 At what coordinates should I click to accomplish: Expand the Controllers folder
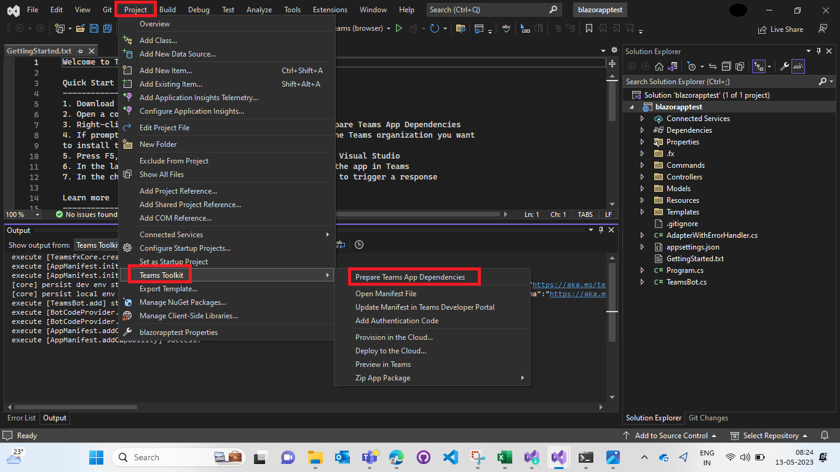pos(642,177)
